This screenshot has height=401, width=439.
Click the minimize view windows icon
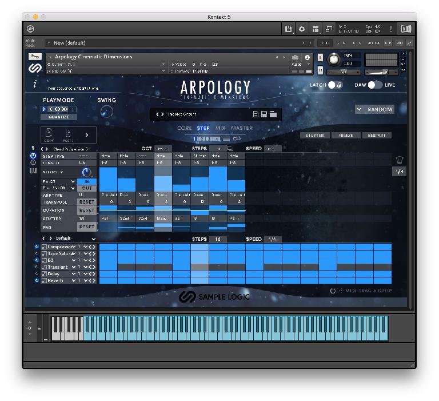[329, 29]
